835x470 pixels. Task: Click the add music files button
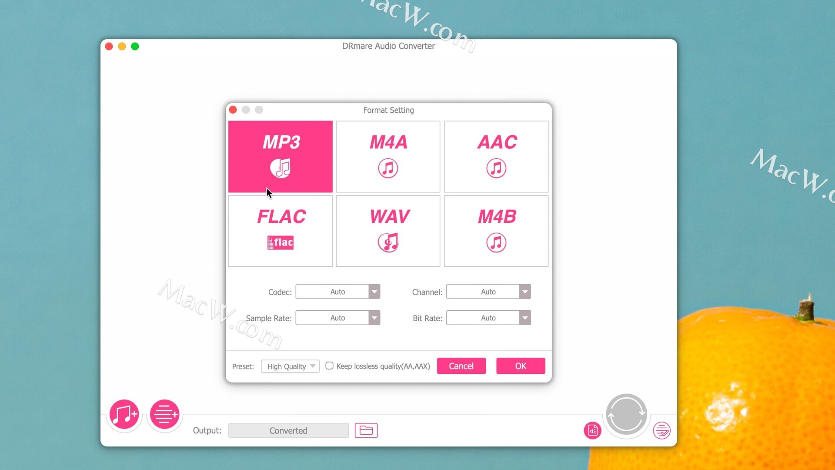124,414
